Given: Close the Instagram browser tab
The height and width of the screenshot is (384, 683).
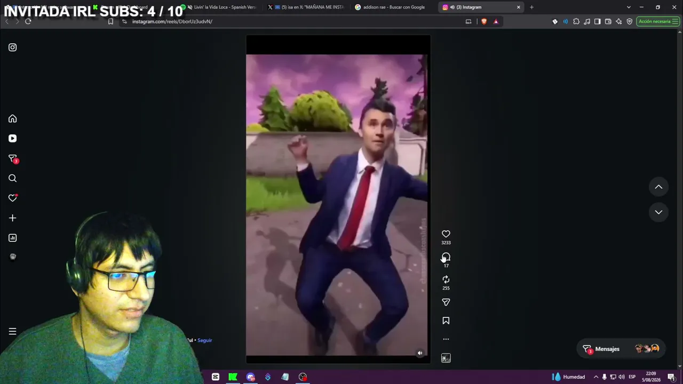Looking at the screenshot, I should pos(518,7).
